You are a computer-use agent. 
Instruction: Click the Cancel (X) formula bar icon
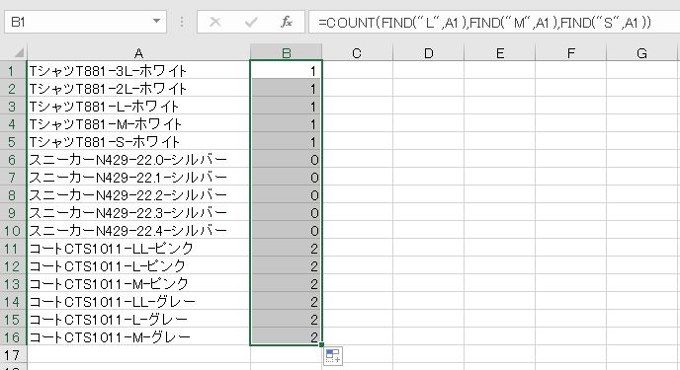(x=215, y=22)
